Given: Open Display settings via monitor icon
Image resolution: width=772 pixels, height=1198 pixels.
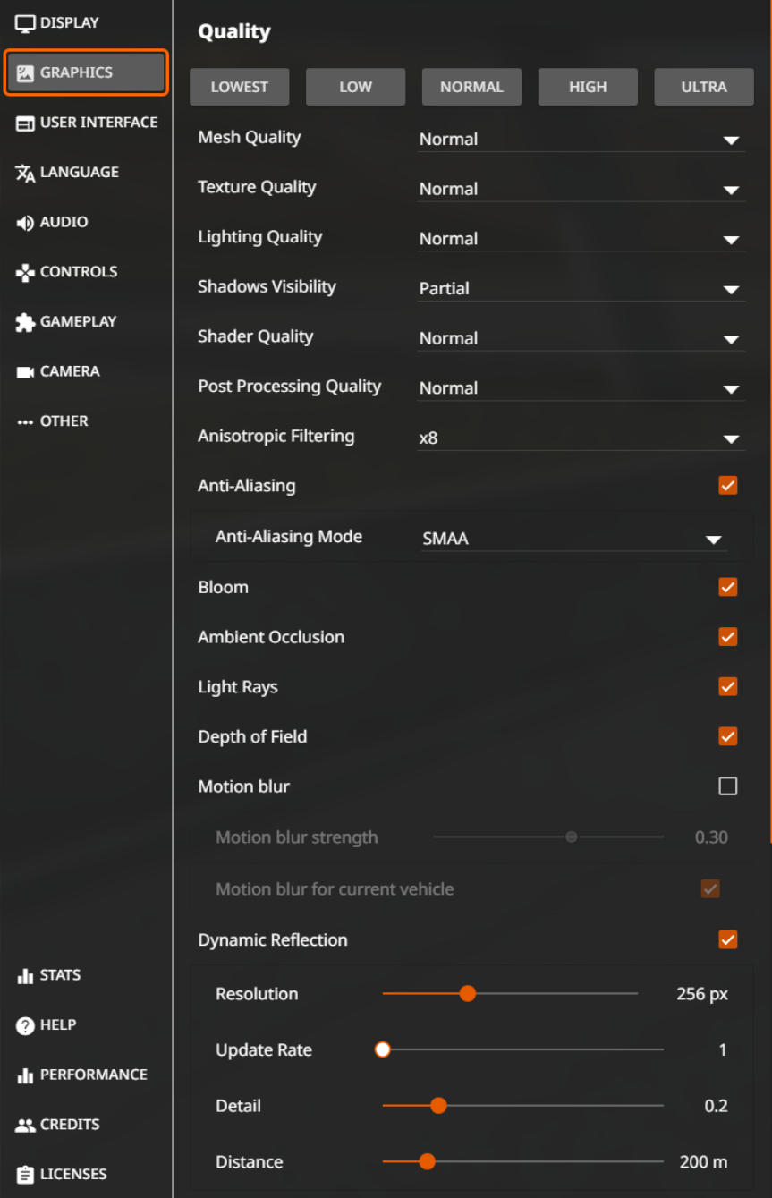Looking at the screenshot, I should pos(25,23).
